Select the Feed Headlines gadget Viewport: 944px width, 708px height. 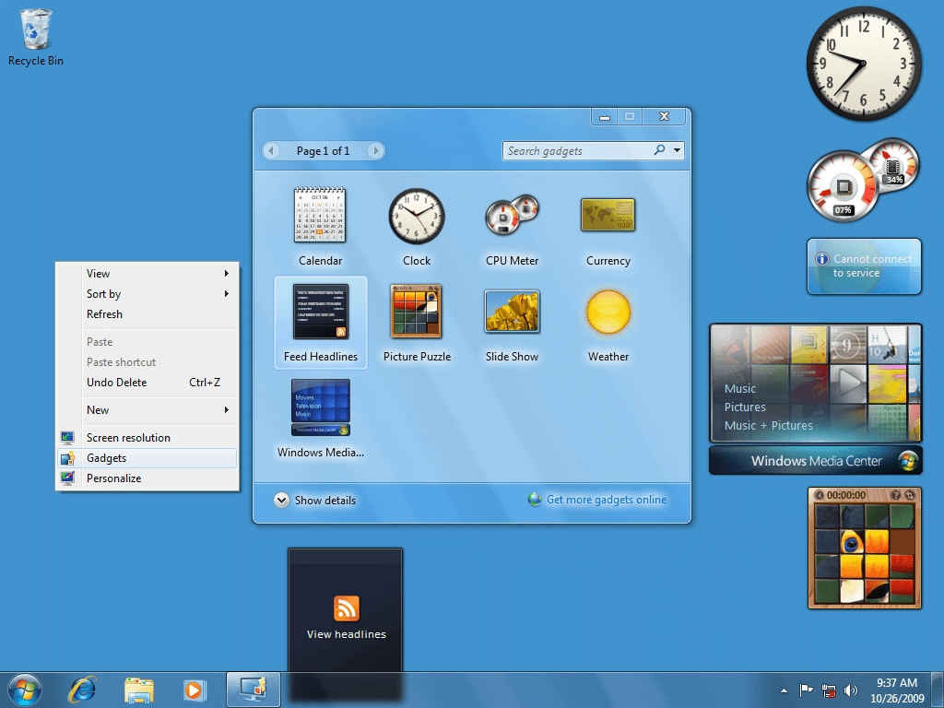point(320,323)
